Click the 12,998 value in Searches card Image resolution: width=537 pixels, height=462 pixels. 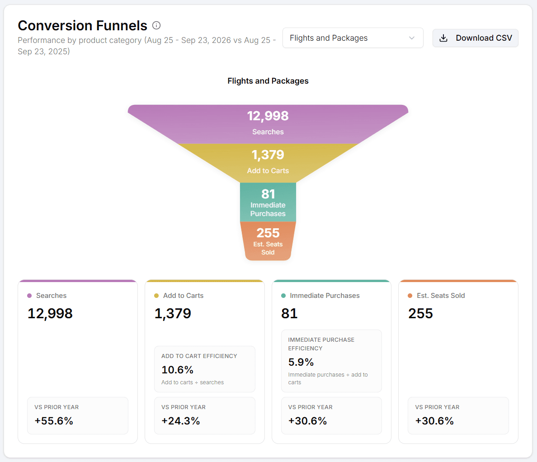pos(50,313)
